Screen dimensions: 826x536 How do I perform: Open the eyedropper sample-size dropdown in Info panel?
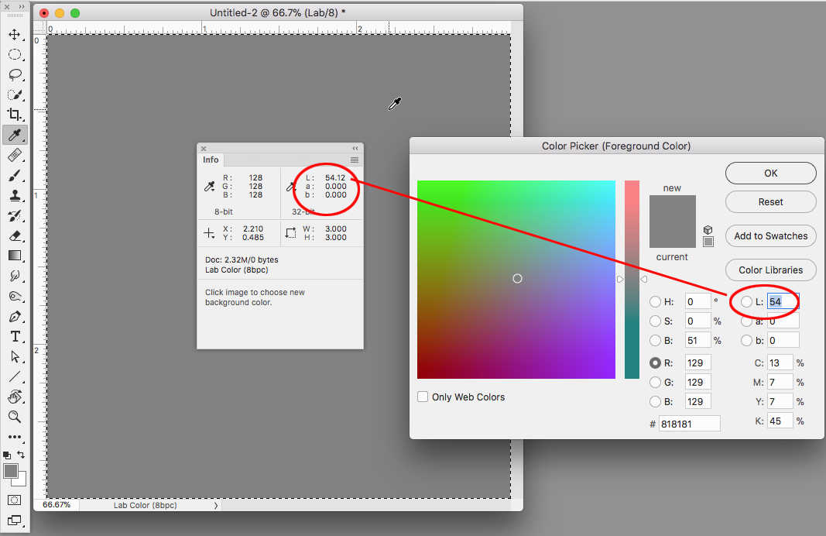pos(211,186)
